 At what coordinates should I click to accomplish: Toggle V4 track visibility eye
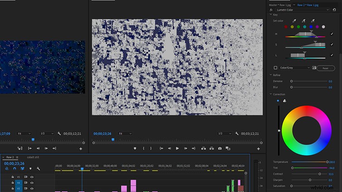click(32, 183)
